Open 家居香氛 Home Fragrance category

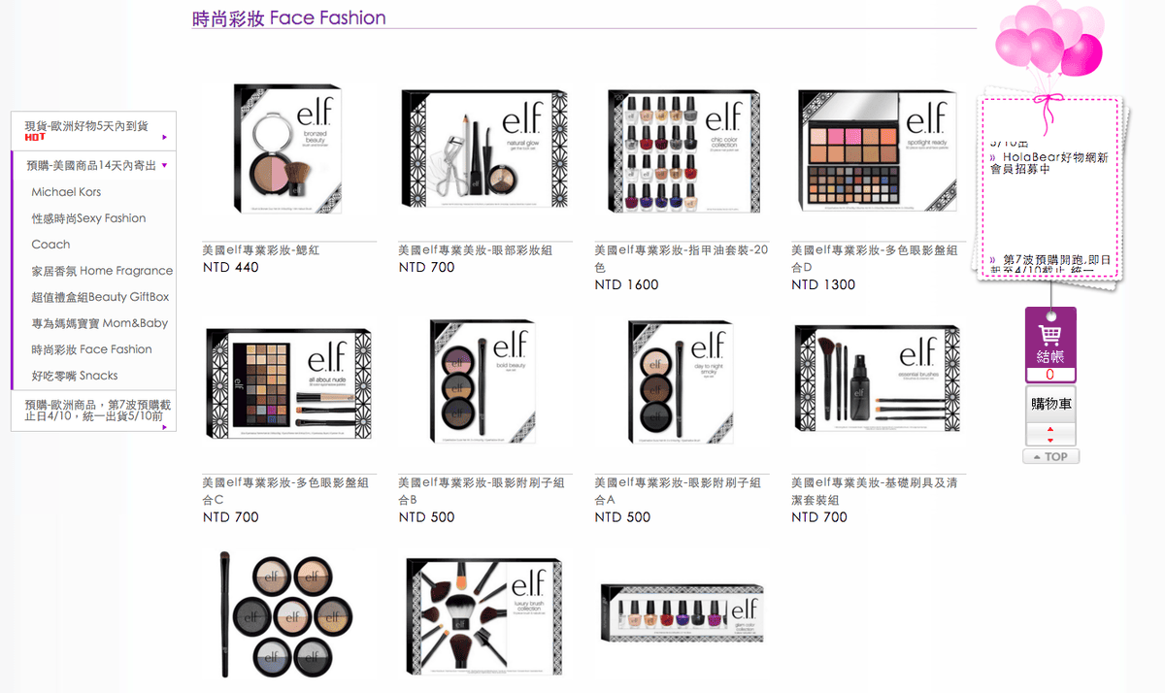[102, 271]
